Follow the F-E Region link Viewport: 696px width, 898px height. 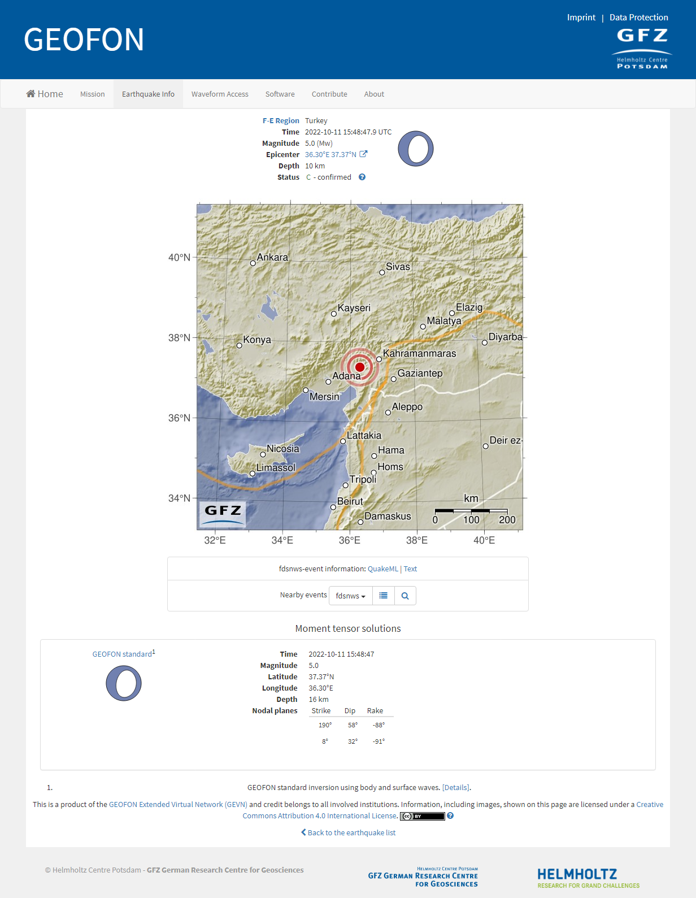coord(281,120)
